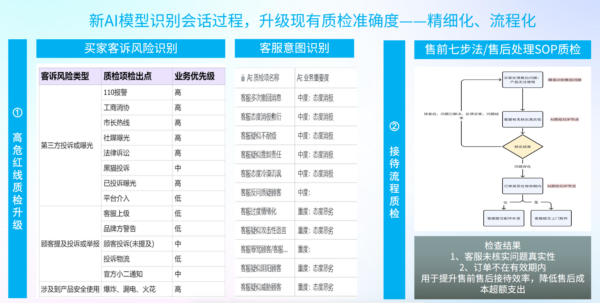Screen dimensions: 600x303
Task: Click the text-type icon before 业务重要度
Action: point(300,78)
